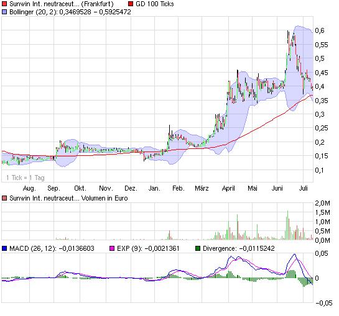Click the -0,05 MACD axis value
This screenshot has width=339, height=316.
[x=324, y=303]
